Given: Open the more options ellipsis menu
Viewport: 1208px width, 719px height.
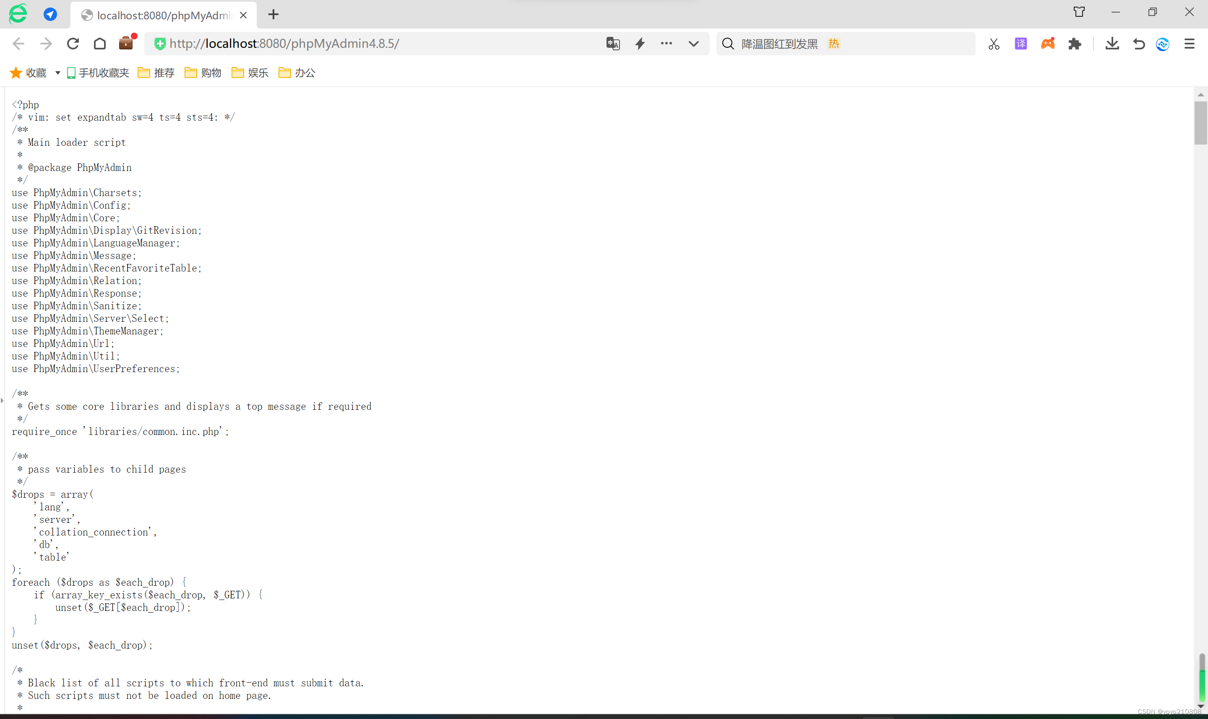Looking at the screenshot, I should coord(666,44).
